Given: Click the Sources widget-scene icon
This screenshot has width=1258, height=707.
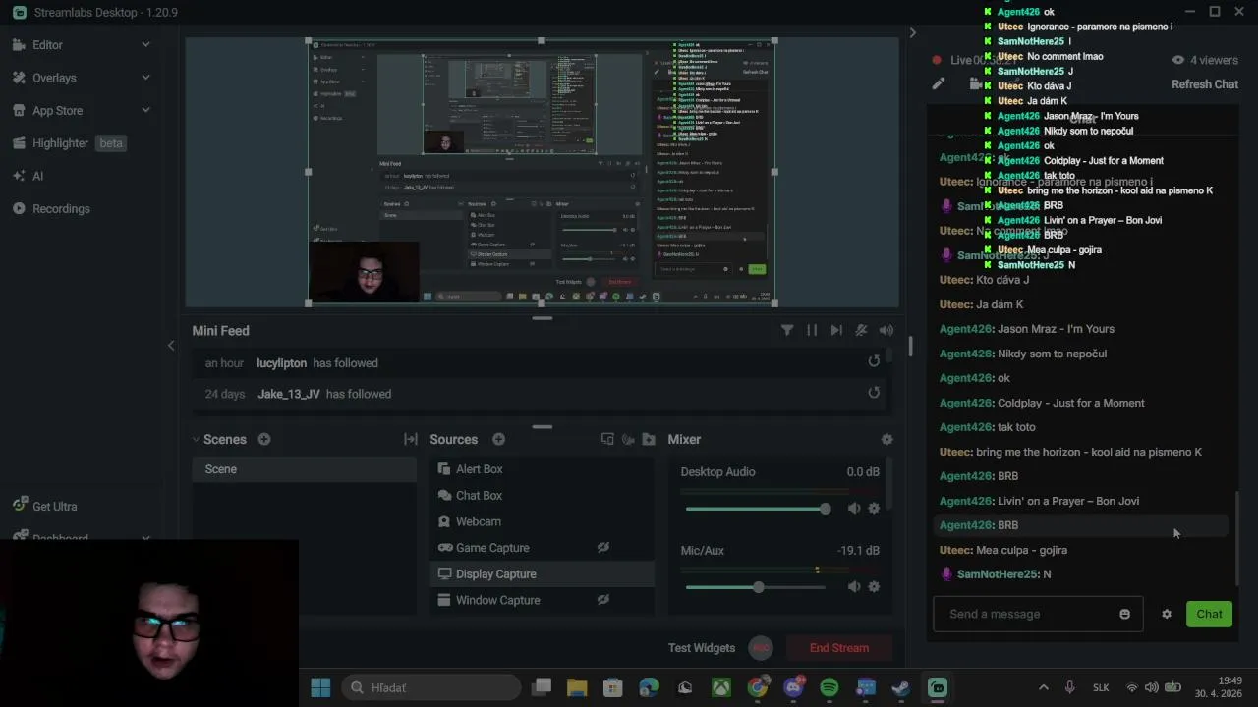Looking at the screenshot, I should 607,439.
